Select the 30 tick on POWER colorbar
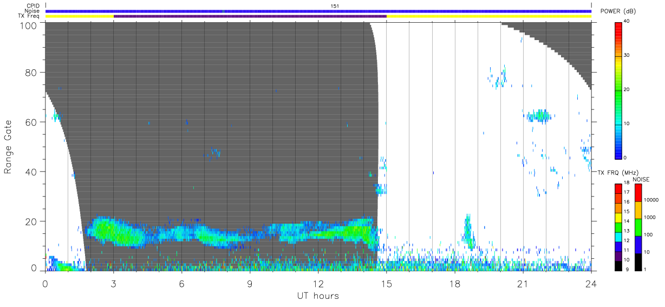The height and width of the screenshot is (307, 665). coord(627,56)
